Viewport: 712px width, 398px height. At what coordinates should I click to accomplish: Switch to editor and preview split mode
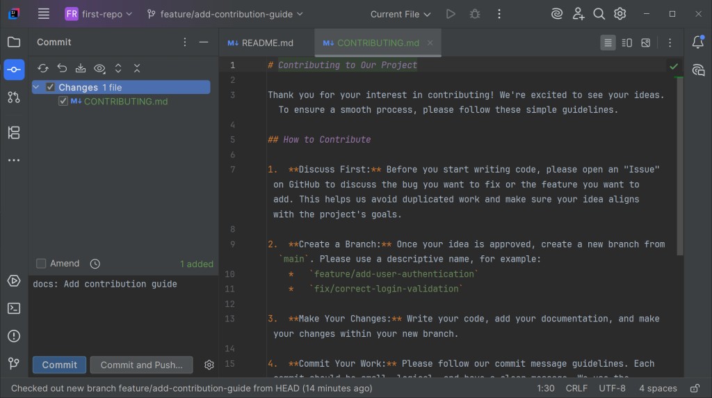click(x=626, y=42)
